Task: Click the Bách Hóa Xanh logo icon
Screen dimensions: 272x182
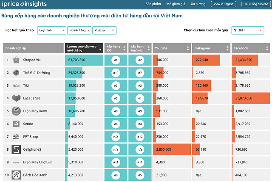Action: [16, 175]
